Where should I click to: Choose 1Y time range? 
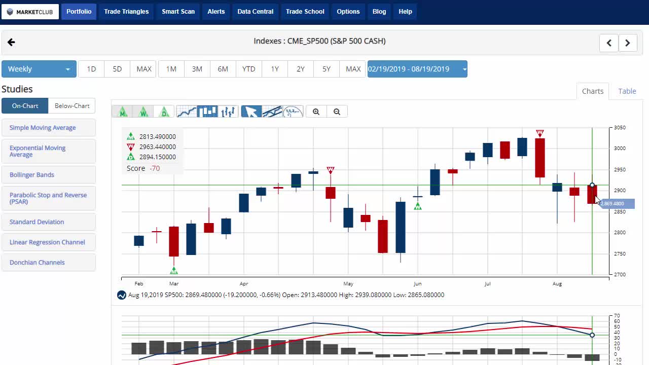(x=275, y=69)
